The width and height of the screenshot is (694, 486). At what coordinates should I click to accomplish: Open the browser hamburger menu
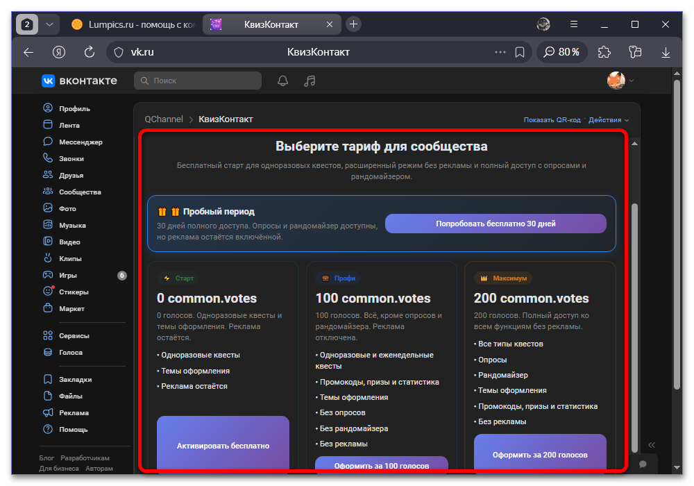tap(574, 24)
